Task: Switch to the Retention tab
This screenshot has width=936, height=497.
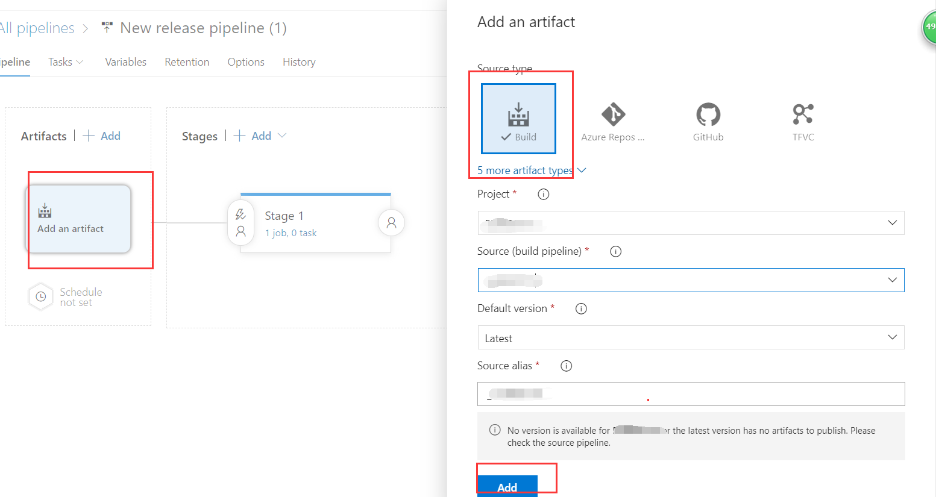Action: [187, 62]
